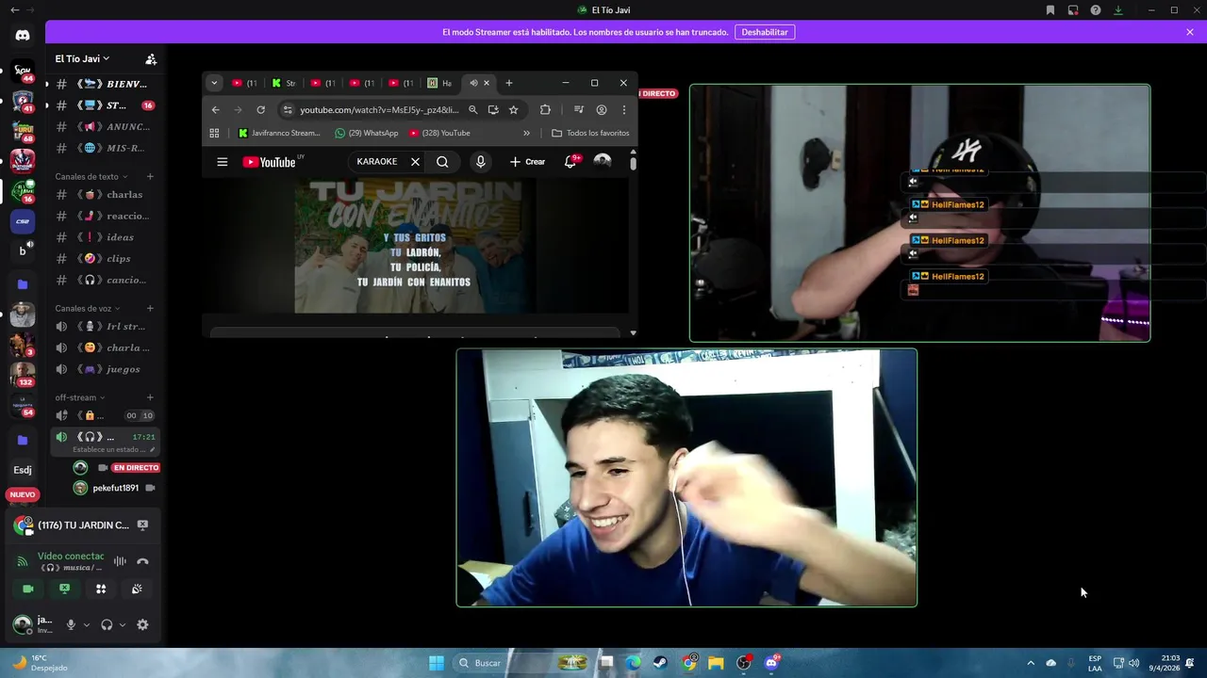Switch to the Kick 'Str' Chrome tab
Screen dimensions: 1207x678
(x=285, y=83)
